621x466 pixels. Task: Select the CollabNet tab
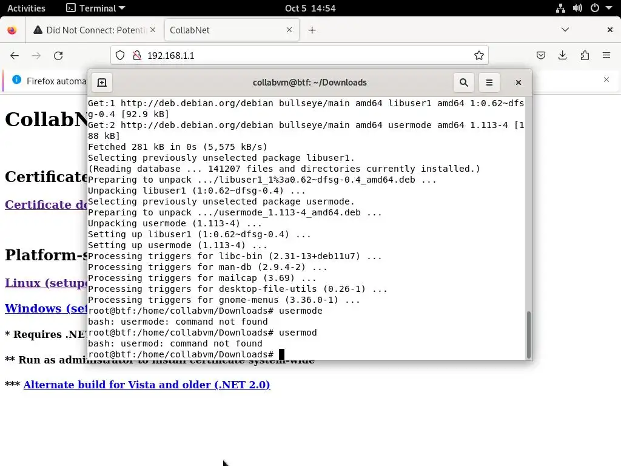coord(226,30)
